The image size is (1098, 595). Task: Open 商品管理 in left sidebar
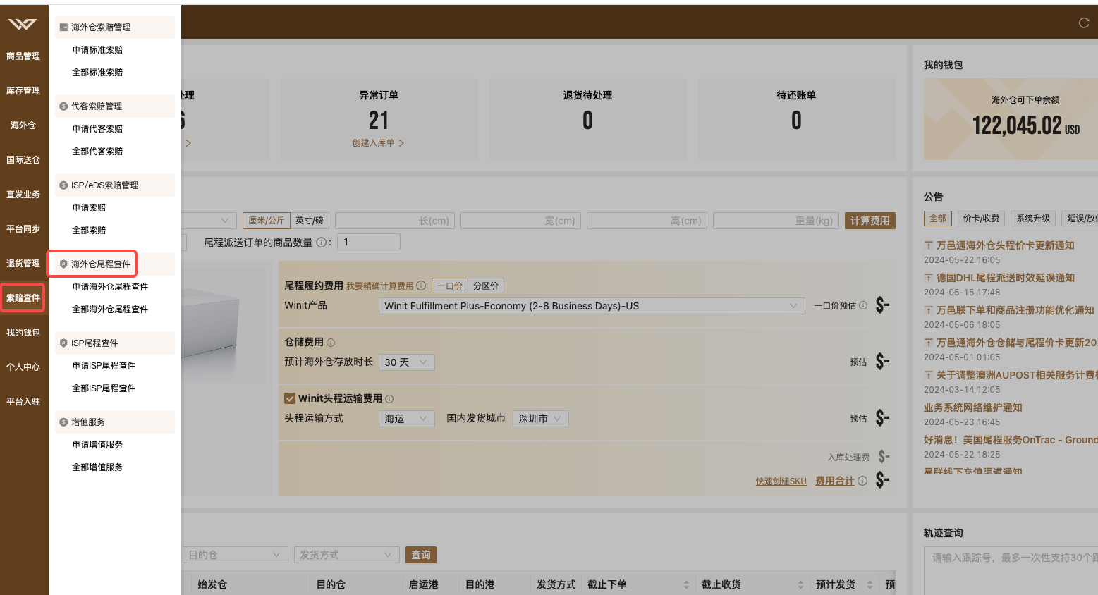pyautogui.click(x=23, y=56)
